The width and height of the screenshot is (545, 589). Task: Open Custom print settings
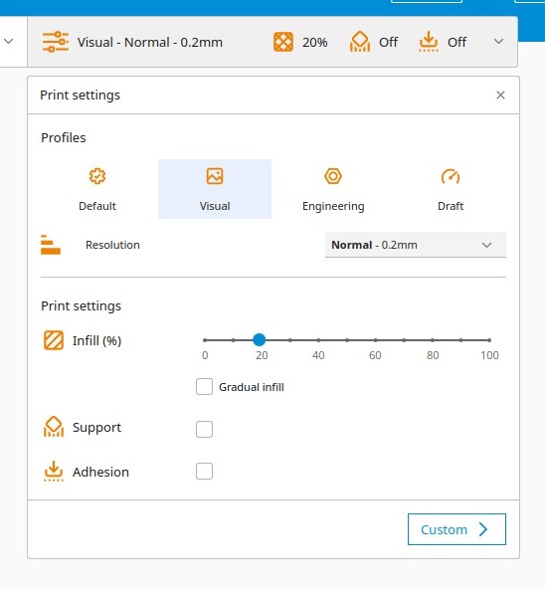click(456, 529)
